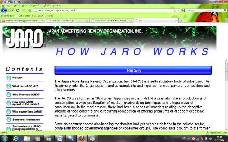Open a new tab with the plus button
Screen dimensions: 228x142
(181, 21)
